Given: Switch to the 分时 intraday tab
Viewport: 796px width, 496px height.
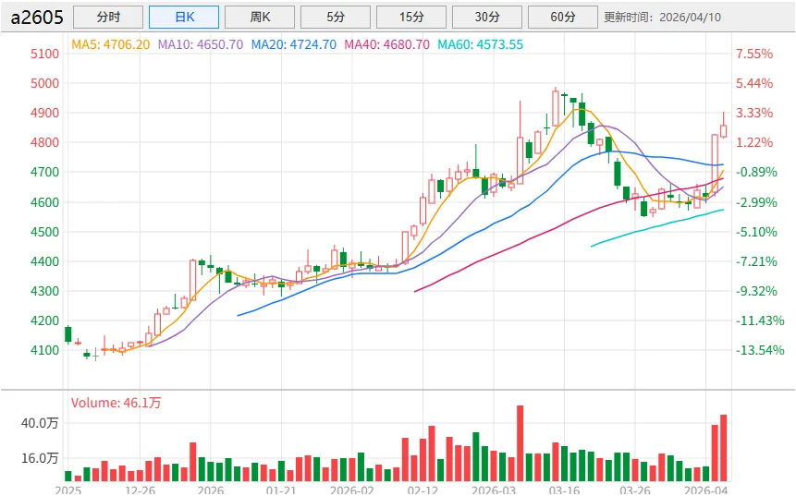Looking at the screenshot, I should click(108, 18).
